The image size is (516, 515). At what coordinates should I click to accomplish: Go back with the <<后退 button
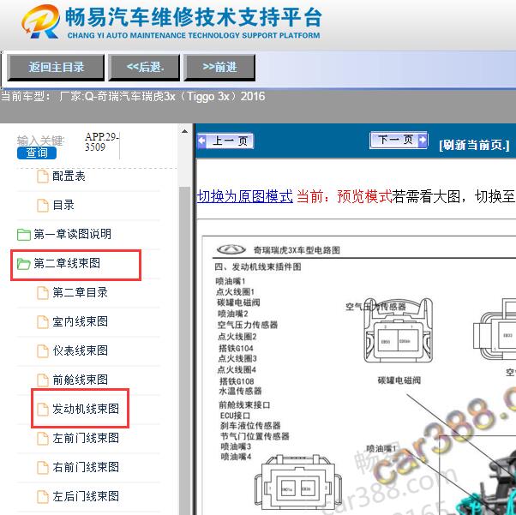pyautogui.click(x=144, y=68)
